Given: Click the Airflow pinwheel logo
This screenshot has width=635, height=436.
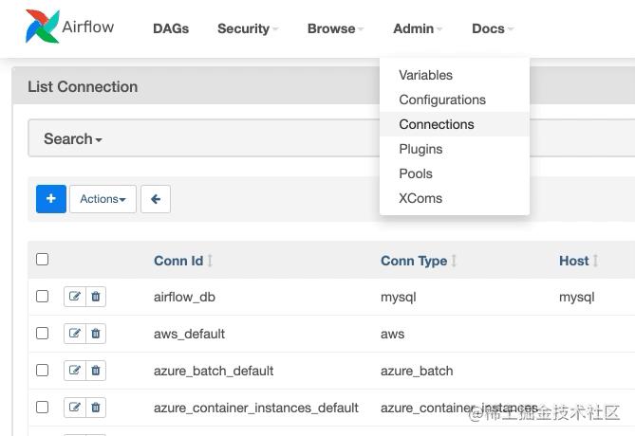Looking at the screenshot, I should click(x=41, y=27).
